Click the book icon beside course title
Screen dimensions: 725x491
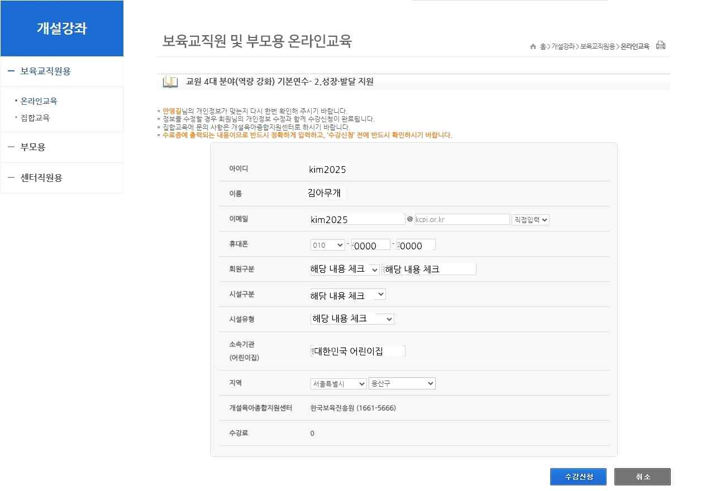[x=170, y=82]
